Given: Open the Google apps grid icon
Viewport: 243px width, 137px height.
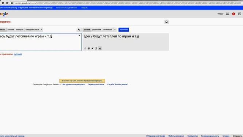Looking at the screenshot, I should click(227, 14).
